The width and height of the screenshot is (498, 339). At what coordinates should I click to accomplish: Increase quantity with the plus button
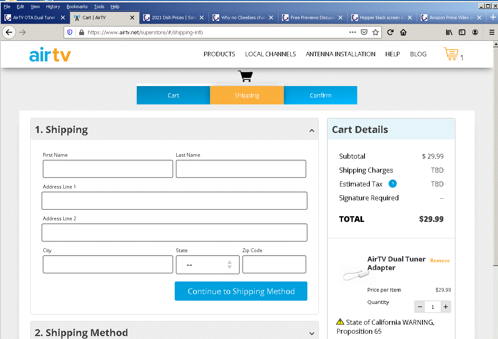point(445,307)
